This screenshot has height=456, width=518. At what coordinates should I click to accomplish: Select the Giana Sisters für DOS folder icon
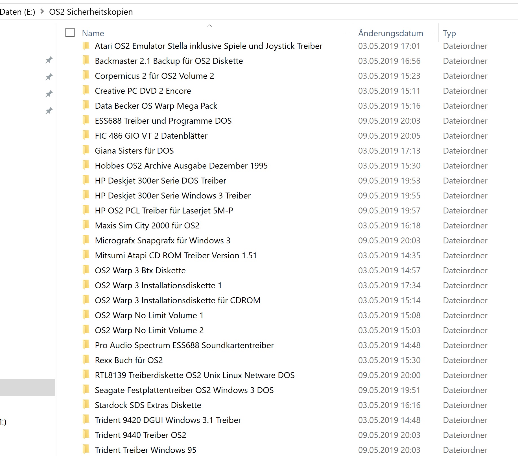[x=86, y=150]
